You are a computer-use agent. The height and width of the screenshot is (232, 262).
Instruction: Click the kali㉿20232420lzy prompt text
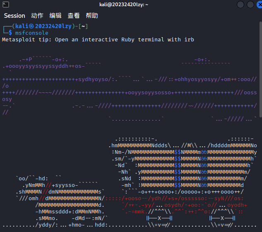pos(43,26)
